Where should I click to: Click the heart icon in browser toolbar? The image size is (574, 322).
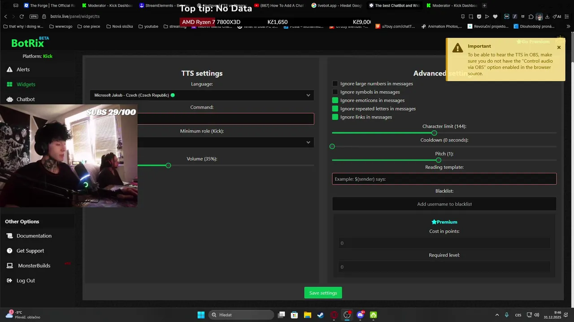click(495, 17)
